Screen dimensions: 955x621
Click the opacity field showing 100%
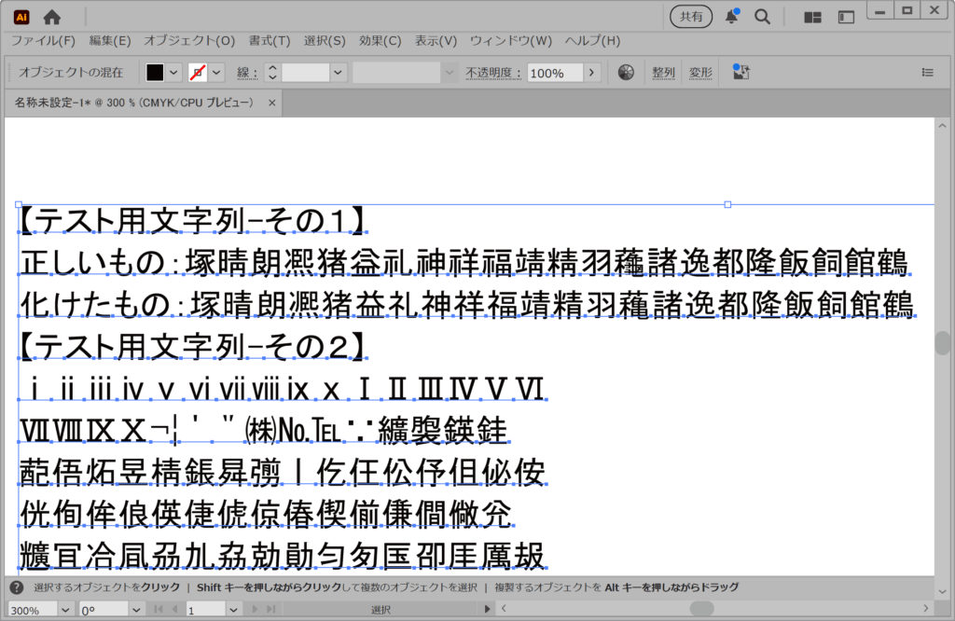point(555,73)
